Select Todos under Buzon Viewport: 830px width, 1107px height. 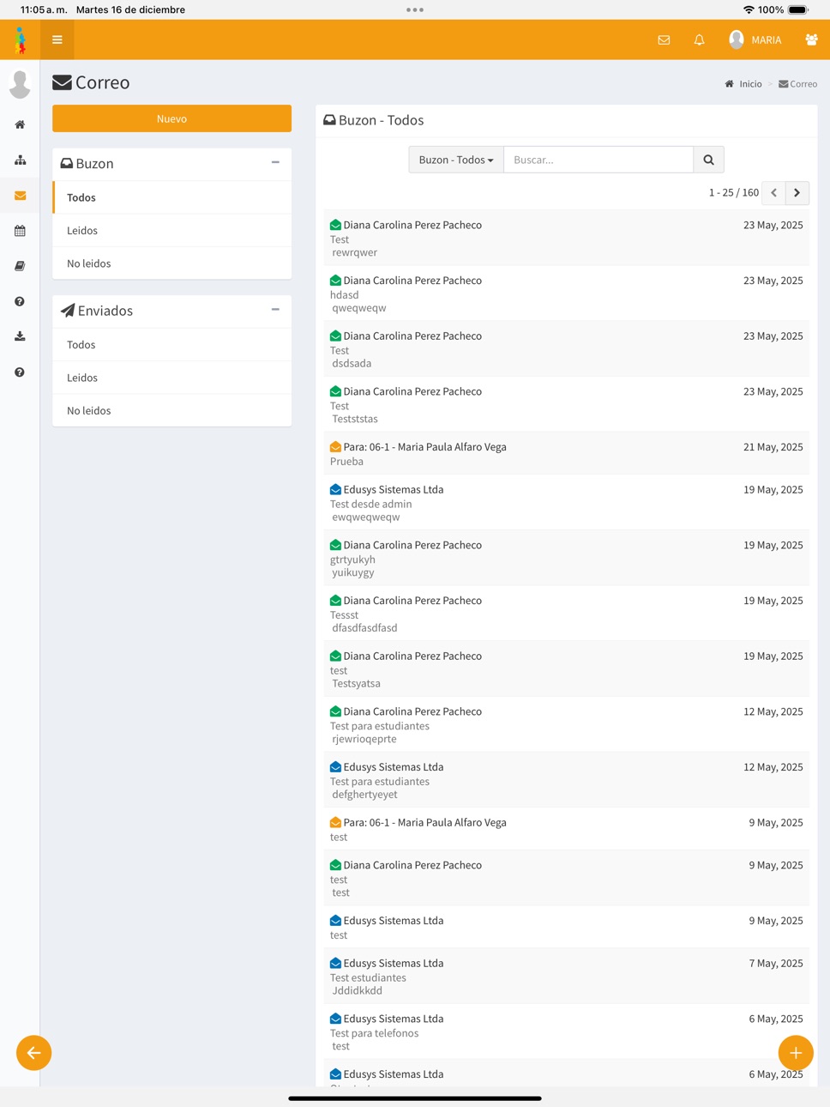(x=171, y=197)
